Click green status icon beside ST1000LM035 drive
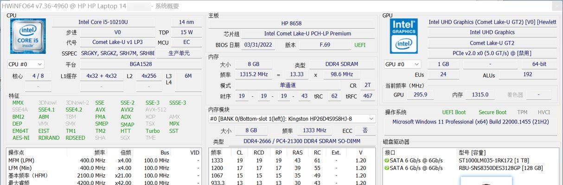 pos(387,160)
